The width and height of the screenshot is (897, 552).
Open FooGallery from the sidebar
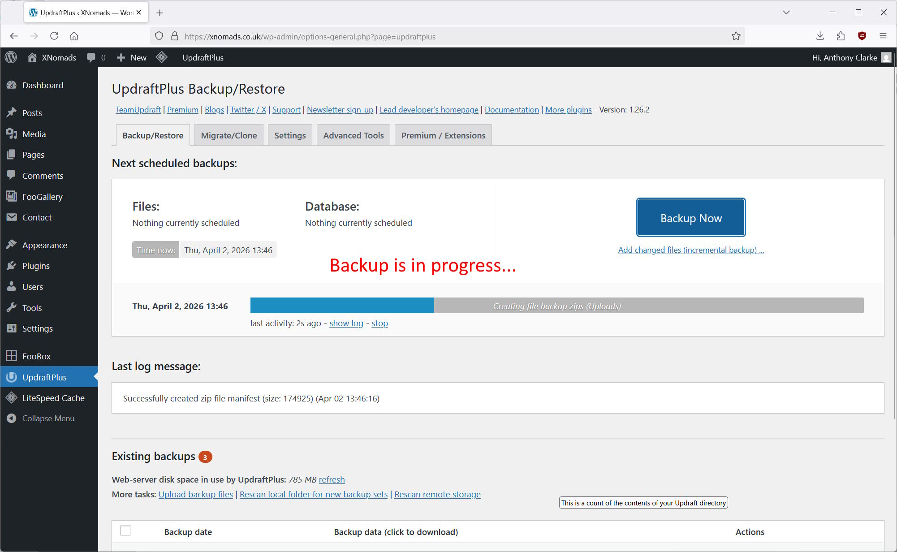point(42,197)
